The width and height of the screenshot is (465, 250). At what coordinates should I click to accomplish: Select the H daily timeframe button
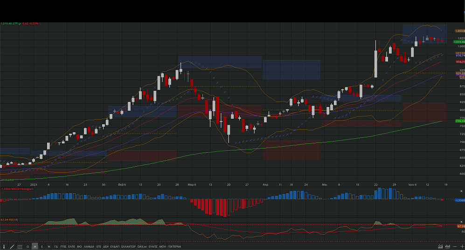click(35, 246)
